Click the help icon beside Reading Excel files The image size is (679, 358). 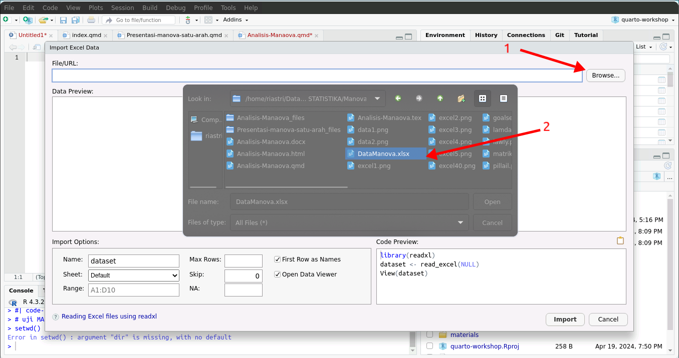[x=56, y=316]
